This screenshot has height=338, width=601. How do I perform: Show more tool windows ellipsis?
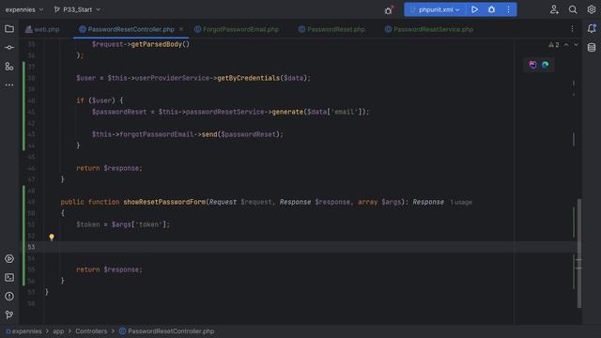pyautogui.click(x=9, y=84)
